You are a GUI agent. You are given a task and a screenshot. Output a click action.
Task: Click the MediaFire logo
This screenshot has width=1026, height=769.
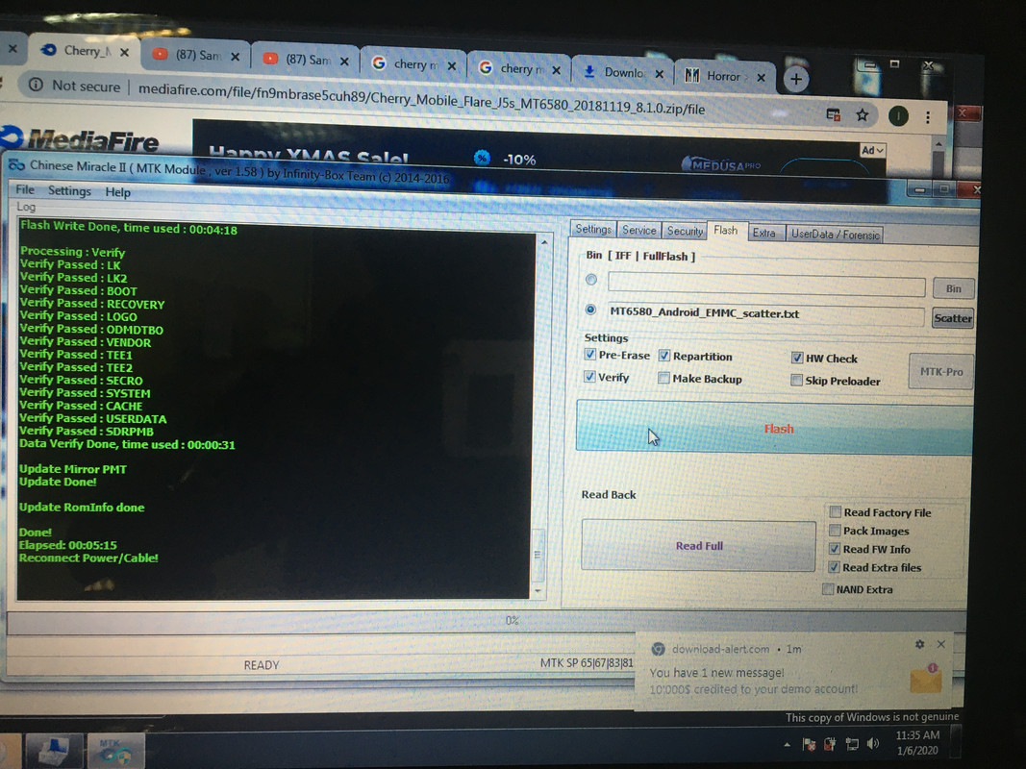[x=80, y=139]
